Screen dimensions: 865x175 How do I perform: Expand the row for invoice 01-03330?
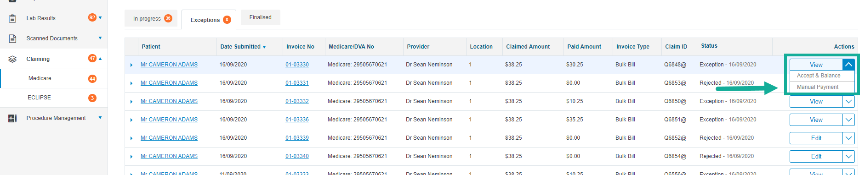coord(131,65)
